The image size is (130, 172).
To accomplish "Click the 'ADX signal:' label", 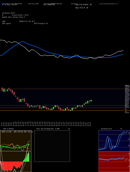I will (x=6, y=23).
